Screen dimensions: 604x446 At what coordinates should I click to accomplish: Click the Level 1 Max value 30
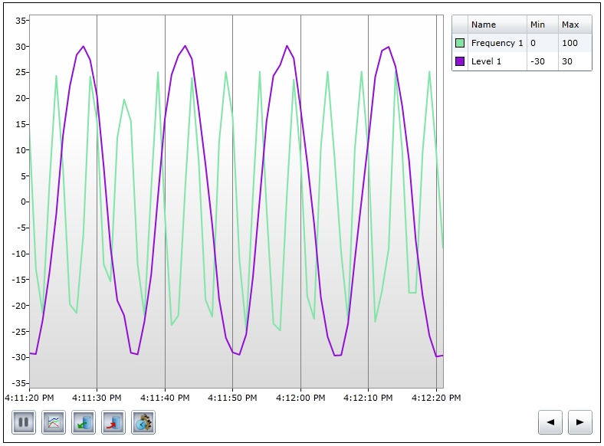click(574, 61)
